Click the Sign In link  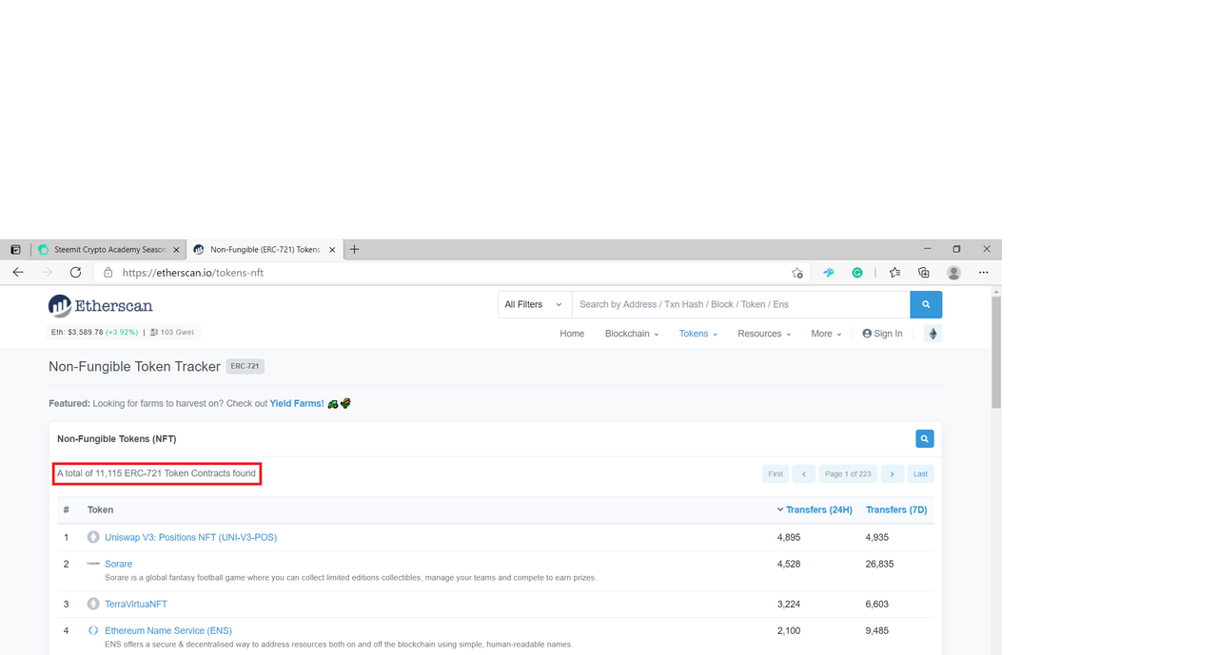click(x=882, y=334)
